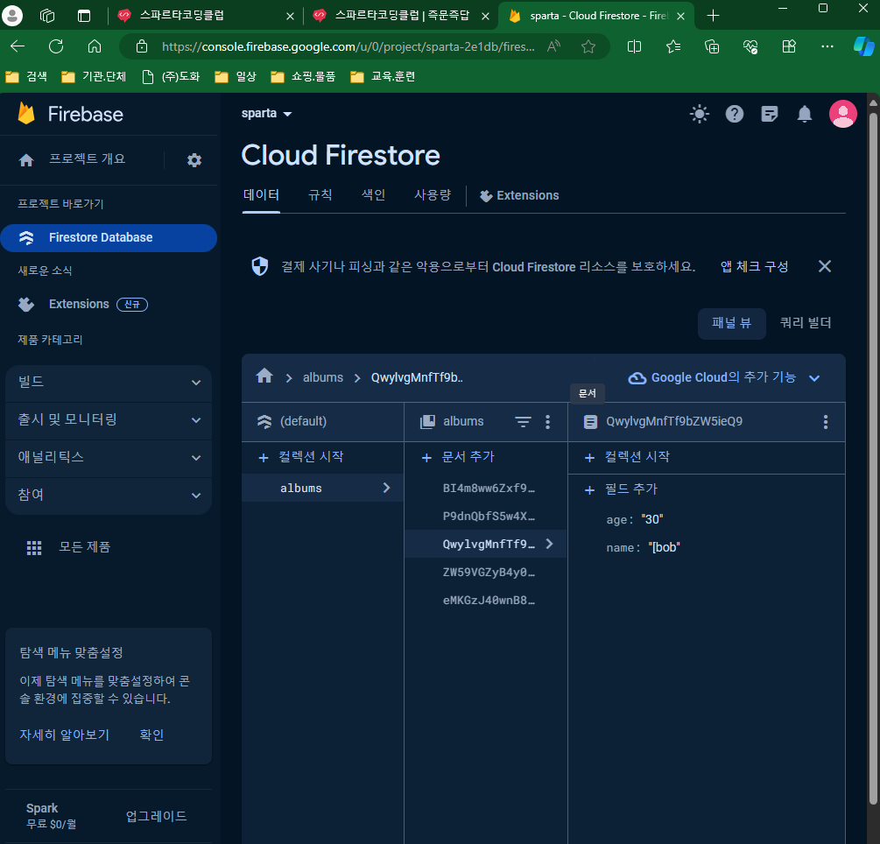Click the Firestore home breadcrumb icon
The image size is (880, 844).
(264, 376)
